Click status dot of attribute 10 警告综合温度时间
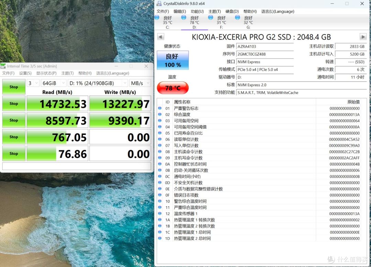The height and width of the screenshot is (267, 371). pos(160,201)
